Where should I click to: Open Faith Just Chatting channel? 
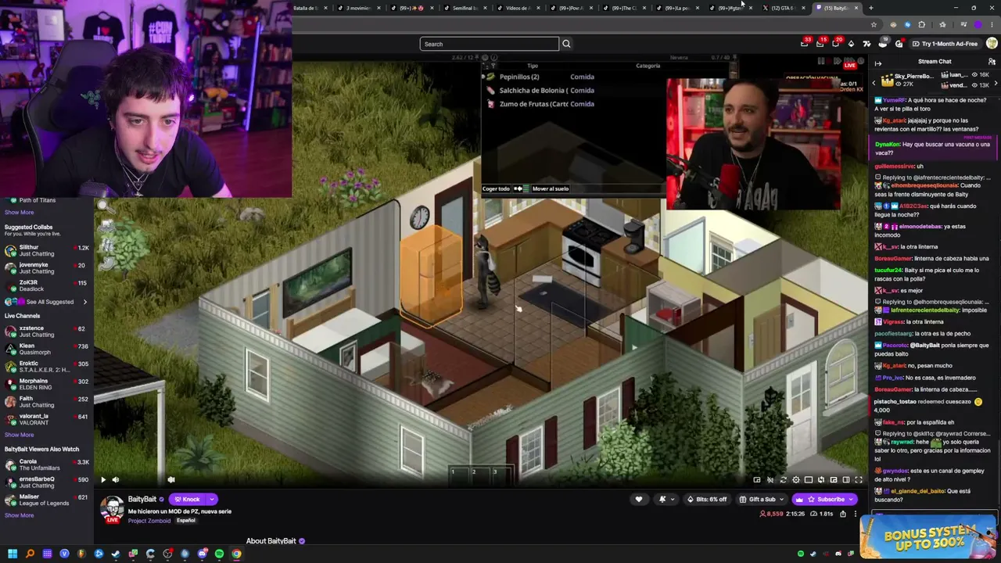46,402
